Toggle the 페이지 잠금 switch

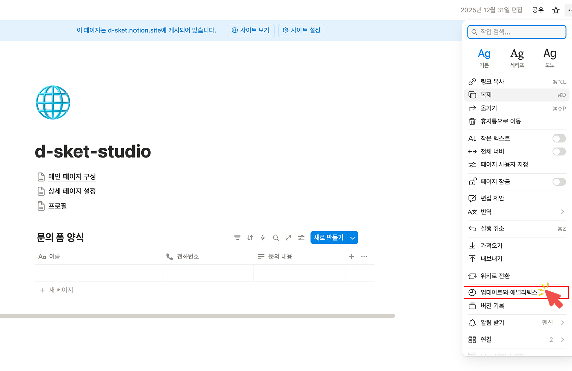[559, 182]
